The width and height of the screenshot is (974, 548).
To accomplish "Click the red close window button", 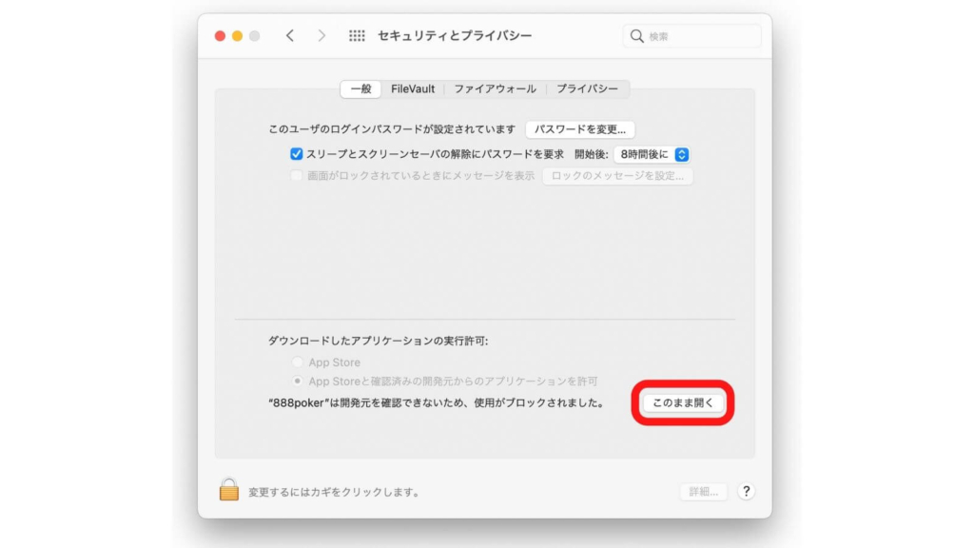I will [220, 36].
